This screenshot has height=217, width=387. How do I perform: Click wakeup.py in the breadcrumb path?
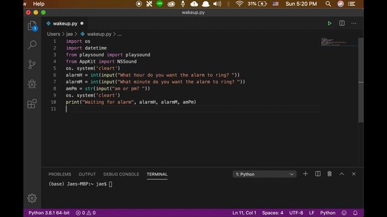pyautogui.click(x=96, y=34)
